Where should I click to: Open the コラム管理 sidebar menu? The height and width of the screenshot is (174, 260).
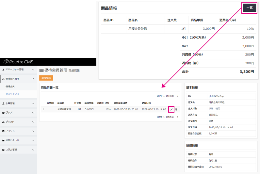[x=18, y=150]
